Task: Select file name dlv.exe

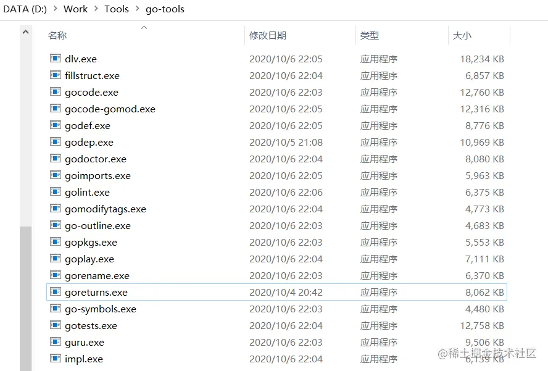Action: click(81, 59)
